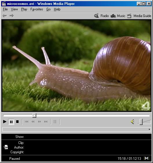Stop playback with the square Stop button
This screenshot has width=153, height=163.
17,121
